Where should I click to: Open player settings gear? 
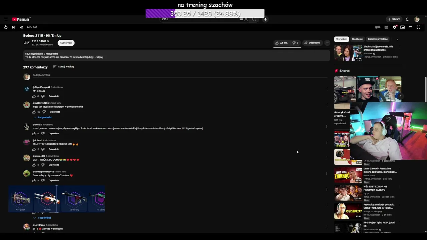394,27
